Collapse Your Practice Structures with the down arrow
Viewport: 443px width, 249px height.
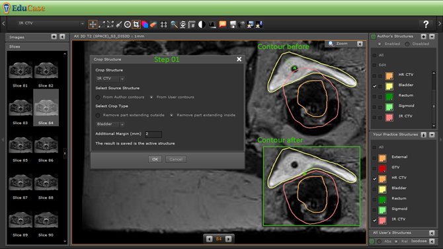click(x=432, y=135)
